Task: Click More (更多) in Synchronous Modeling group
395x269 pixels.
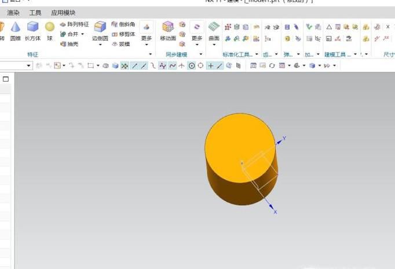Action: click(197, 32)
